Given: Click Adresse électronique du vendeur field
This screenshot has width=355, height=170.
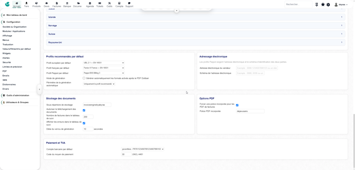Looking at the screenshot, I should click(257, 68).
